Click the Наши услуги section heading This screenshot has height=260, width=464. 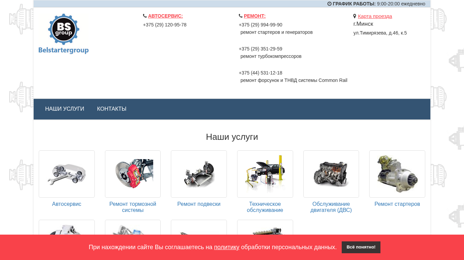[x=232, y=137]
